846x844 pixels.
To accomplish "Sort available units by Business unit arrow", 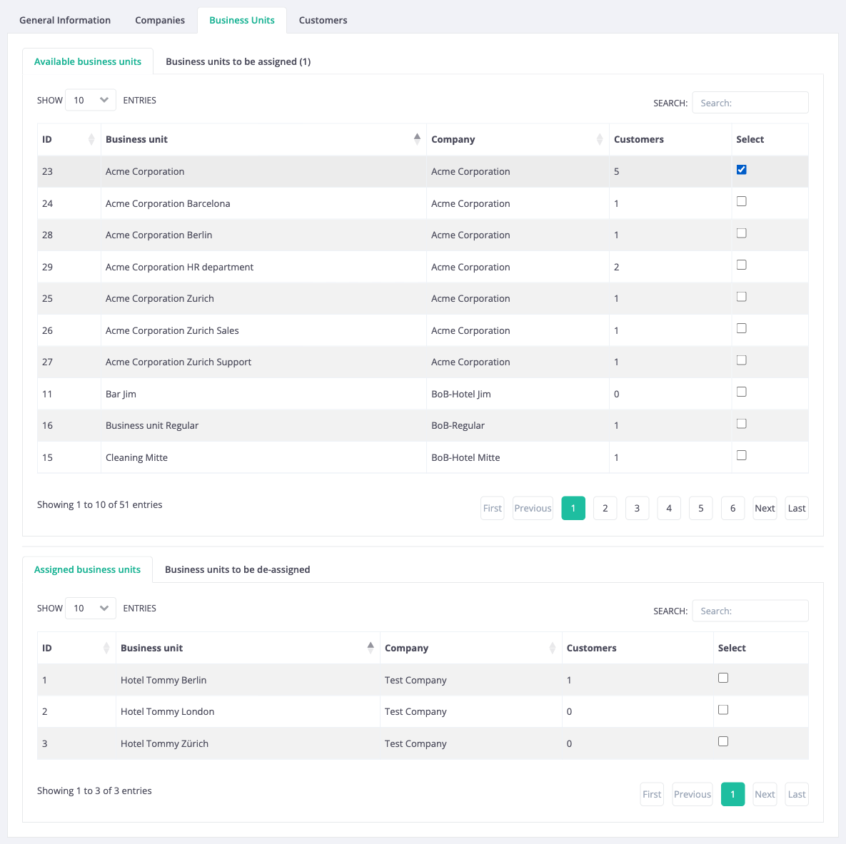I will pyautogui.click(x=417, y=139).
